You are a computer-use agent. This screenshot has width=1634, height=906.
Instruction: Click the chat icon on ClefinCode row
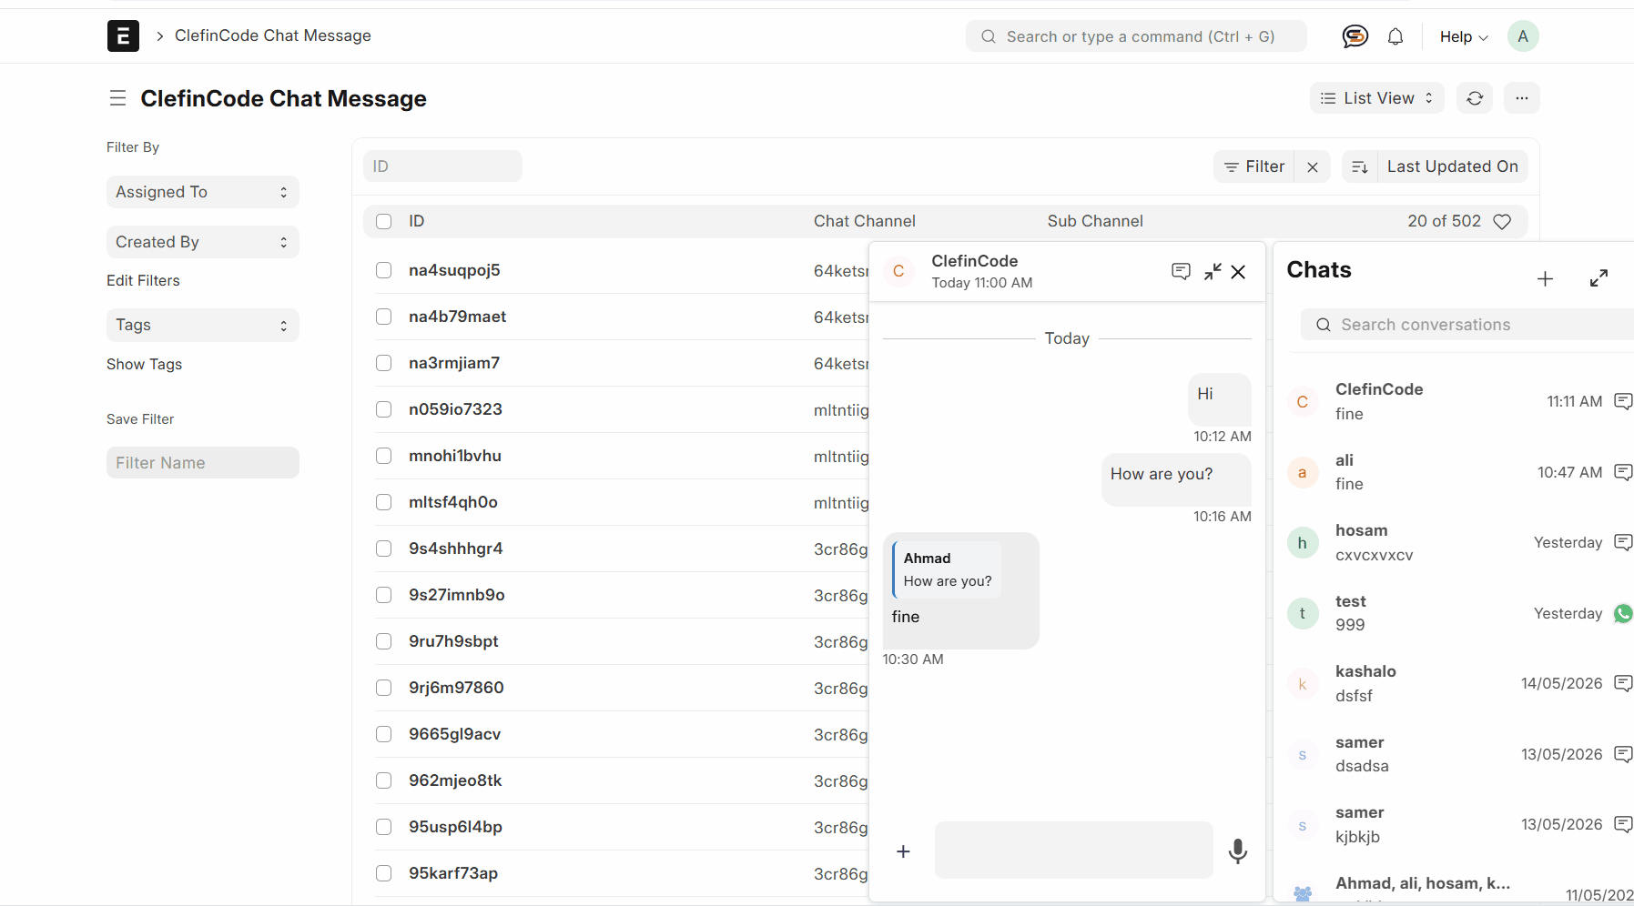tap(1623, 401)
